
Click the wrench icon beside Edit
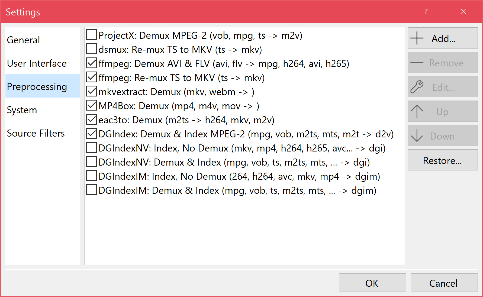pos(417,87)
